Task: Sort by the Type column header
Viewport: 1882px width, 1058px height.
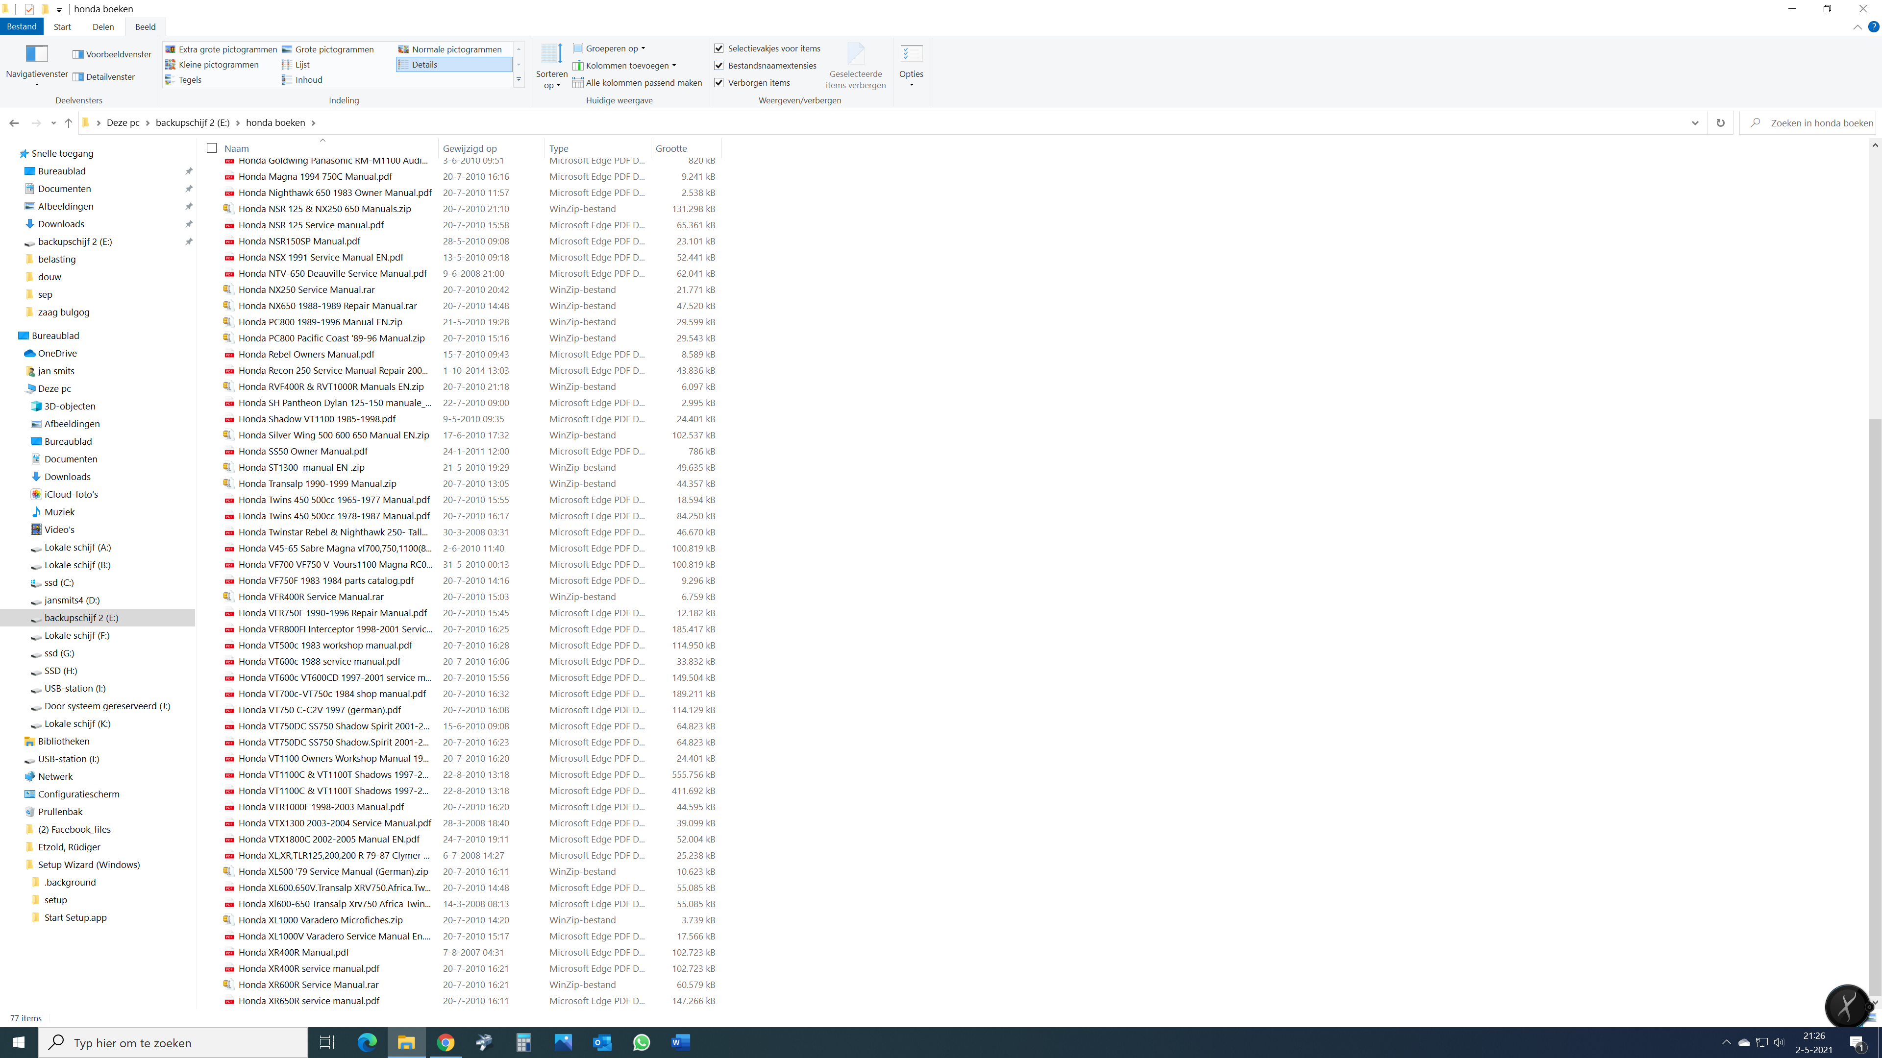Action: (597, 148)
